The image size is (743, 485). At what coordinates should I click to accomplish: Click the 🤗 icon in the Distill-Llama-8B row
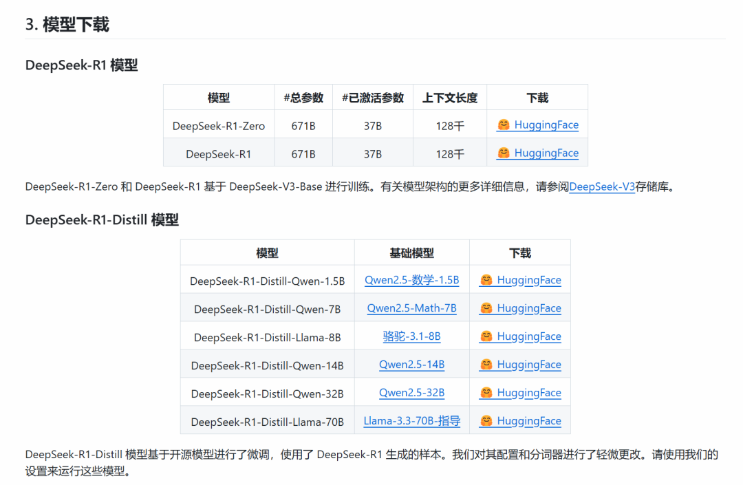[x=486, y=336]
